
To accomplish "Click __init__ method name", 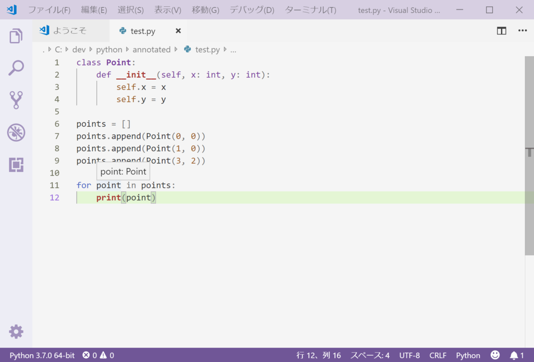I will point(136,75).
